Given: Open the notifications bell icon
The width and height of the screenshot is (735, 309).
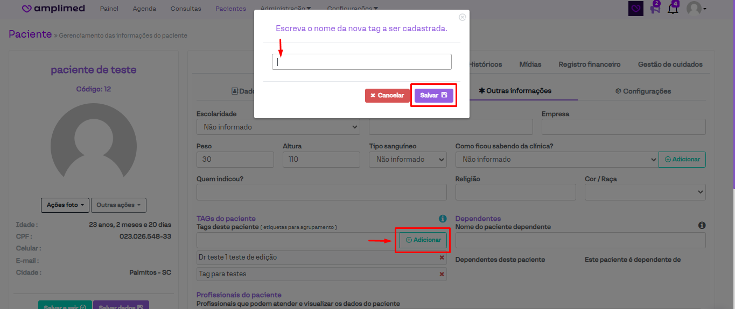Looking at the screenshot, I should [x=673, y=9].
